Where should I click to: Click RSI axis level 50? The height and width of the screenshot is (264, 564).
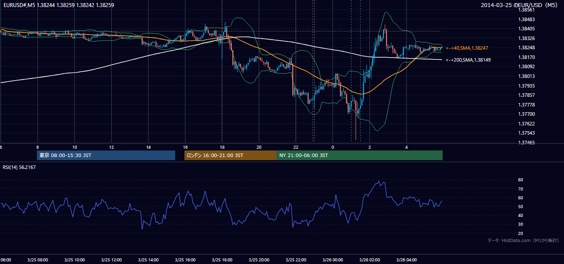(x=521, y=206)
